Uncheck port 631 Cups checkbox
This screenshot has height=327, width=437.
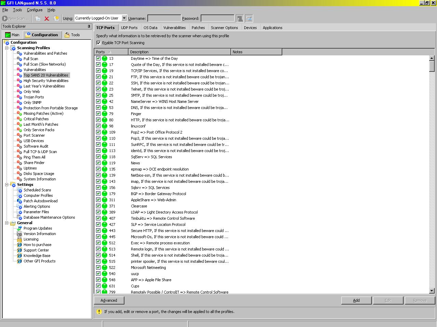98,286
